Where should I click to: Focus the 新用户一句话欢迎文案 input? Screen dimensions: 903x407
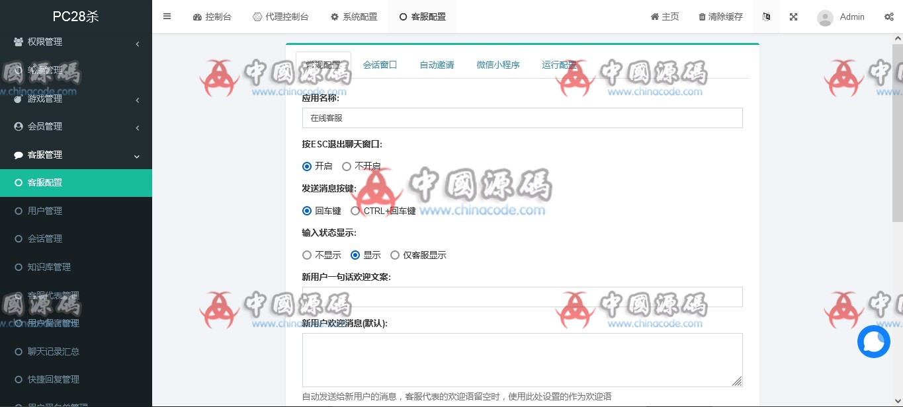pos(522,297)
